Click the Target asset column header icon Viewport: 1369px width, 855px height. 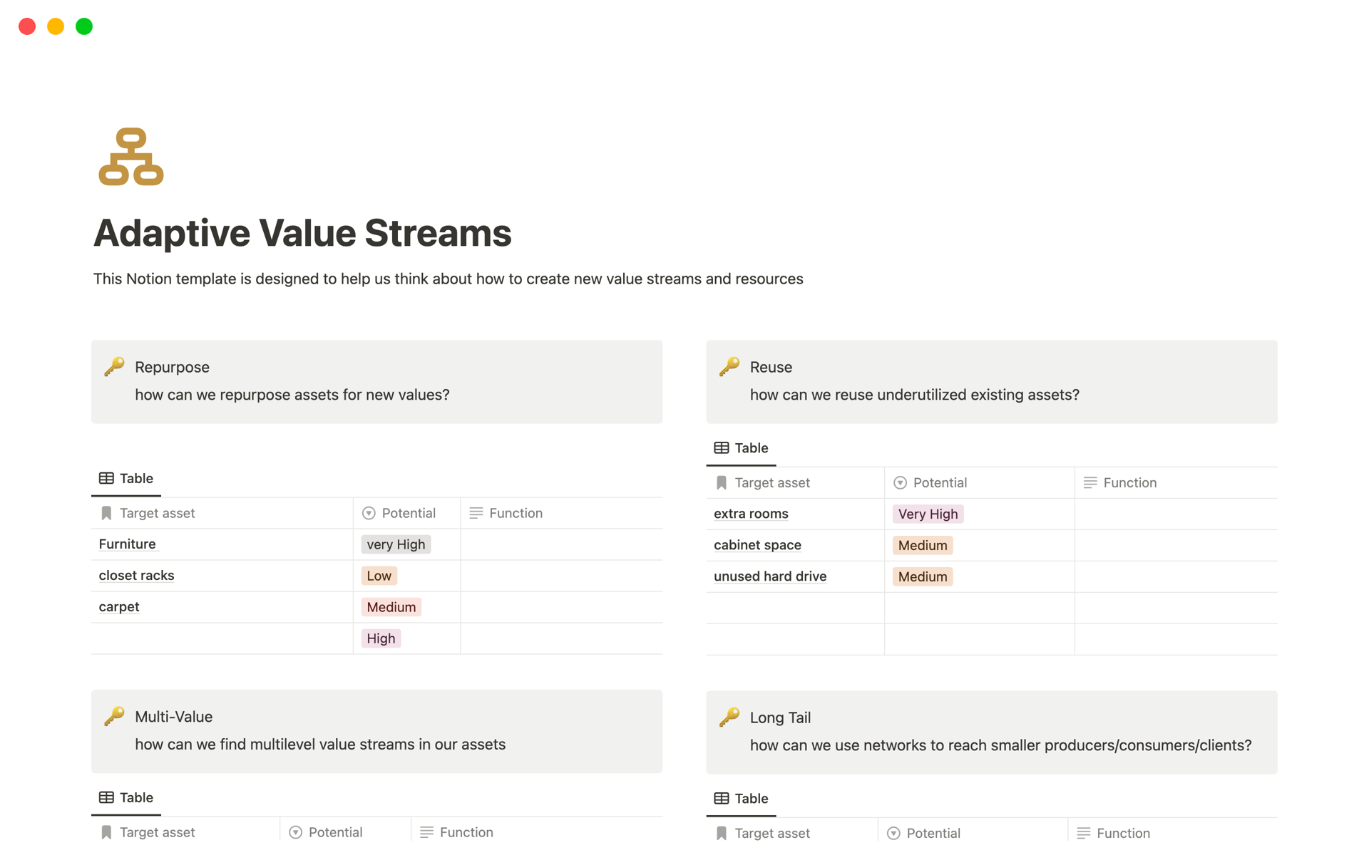(x=106, y=512)
